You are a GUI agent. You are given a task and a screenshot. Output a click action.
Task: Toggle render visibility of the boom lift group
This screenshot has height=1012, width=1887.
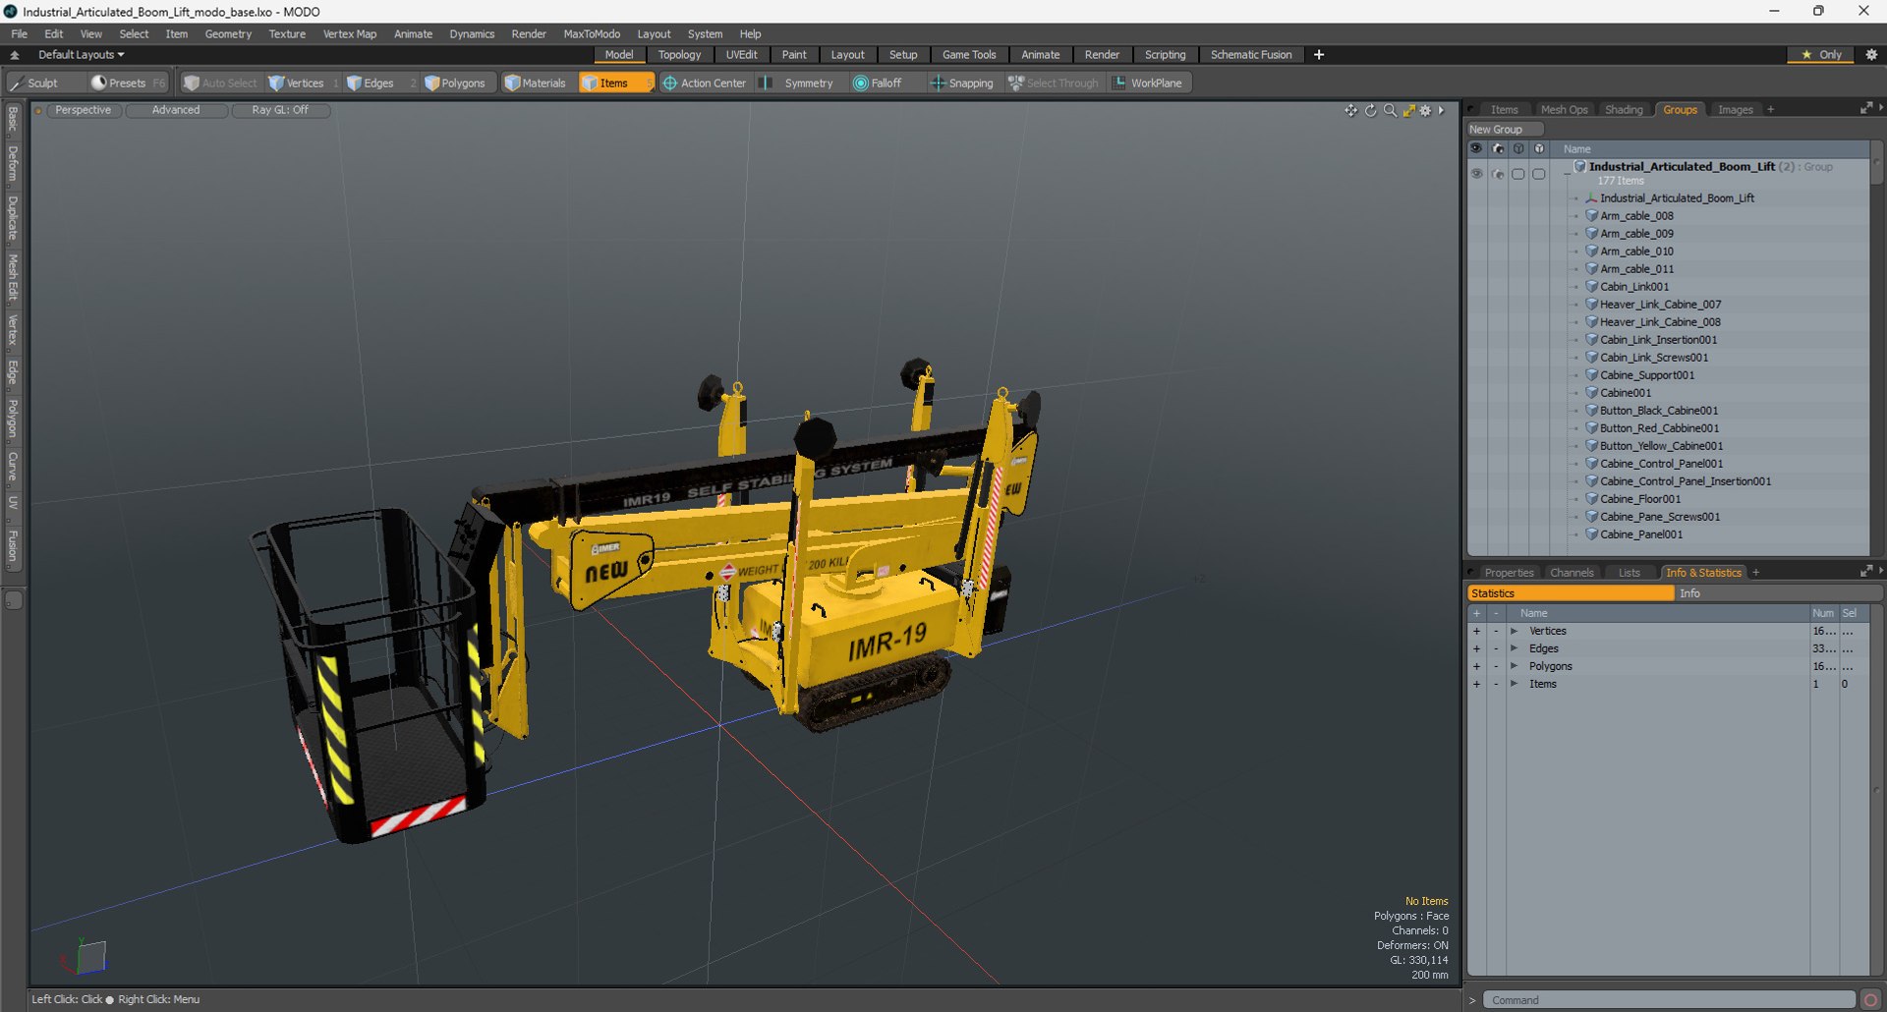click(1498, 174)
